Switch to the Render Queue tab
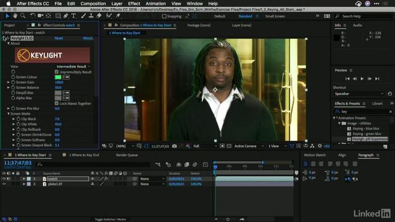Viewport: 395px width, 222px height. (x=127, y=155)
